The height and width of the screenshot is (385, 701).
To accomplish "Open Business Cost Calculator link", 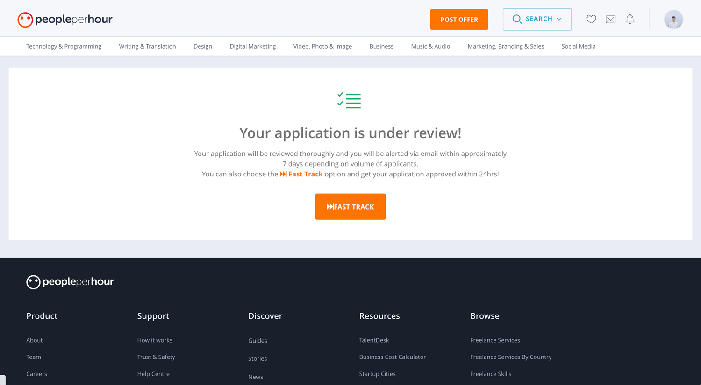I will 393,357.
